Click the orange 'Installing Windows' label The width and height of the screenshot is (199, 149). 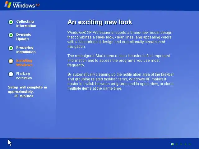pos(24,63)
